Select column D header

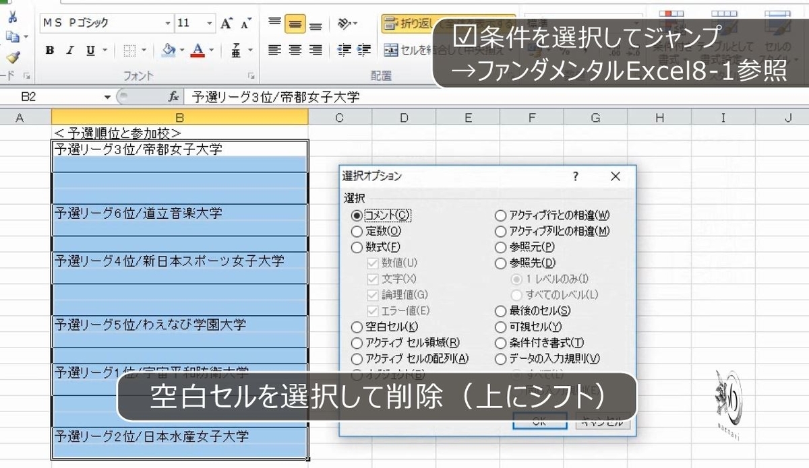[403, 118]
